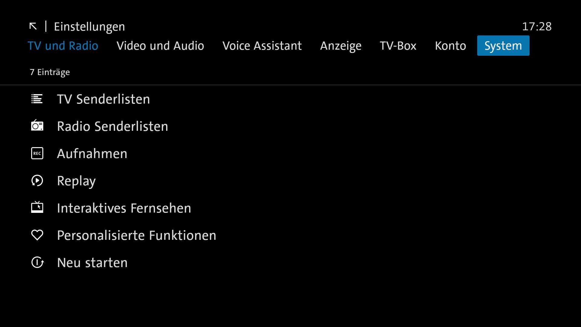Click the back arrow icon beside Einstellungen
Screen dimensions: 581x327
point(33,26)
